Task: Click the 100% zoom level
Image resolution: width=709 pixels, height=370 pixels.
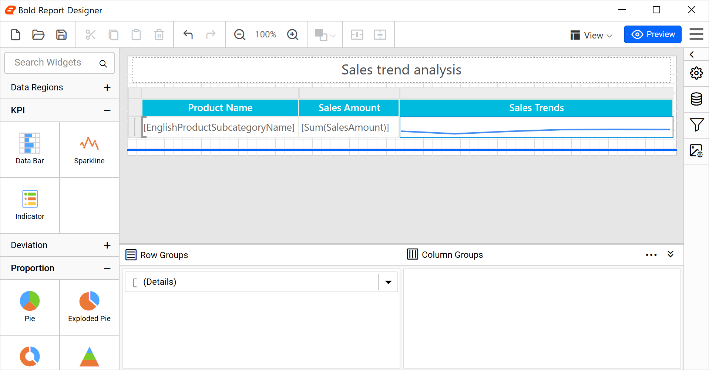Action: (266, 34)
